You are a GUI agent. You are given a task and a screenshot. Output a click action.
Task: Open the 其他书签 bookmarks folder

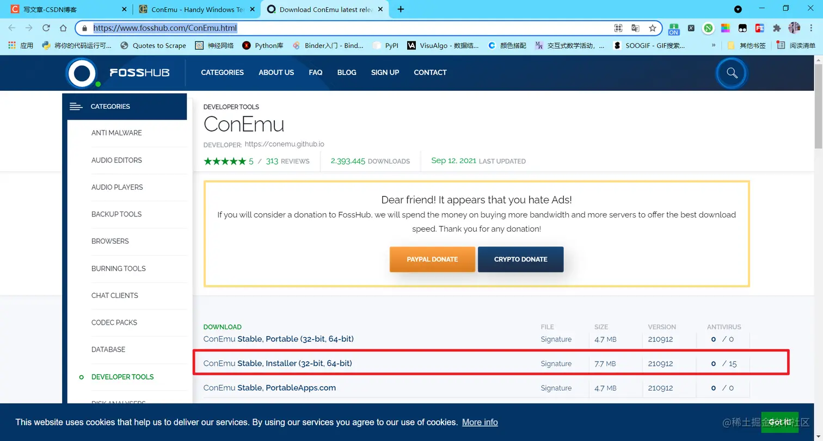[x=746, y=46]
